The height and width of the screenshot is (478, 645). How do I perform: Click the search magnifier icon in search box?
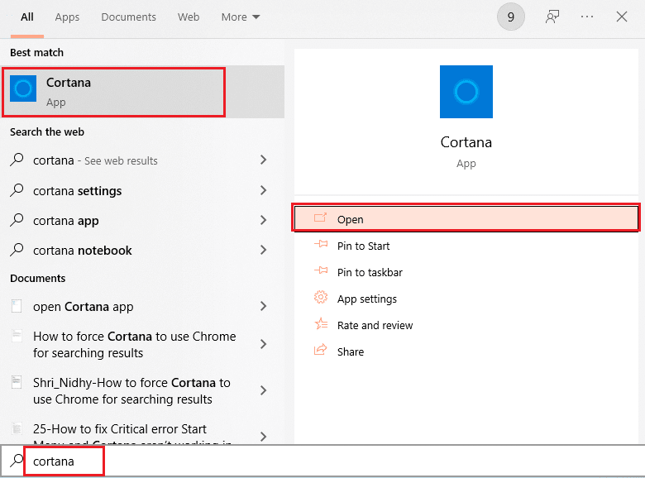coord(17,461)
